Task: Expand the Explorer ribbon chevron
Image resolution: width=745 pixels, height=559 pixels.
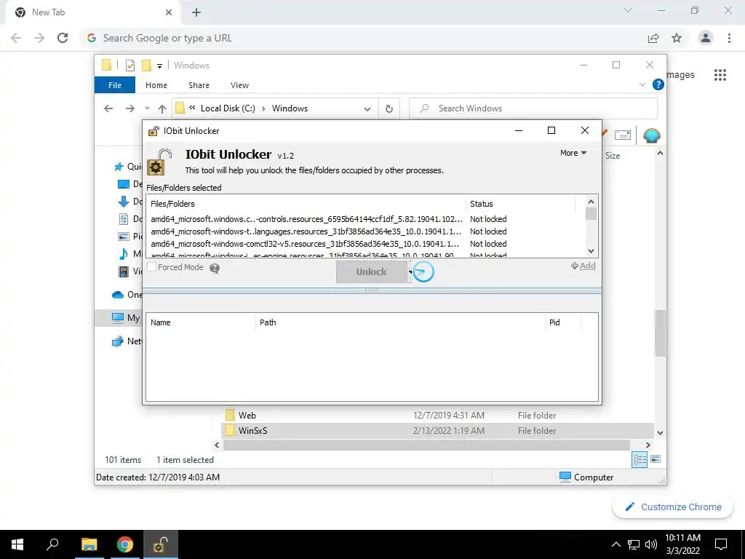Action: click(642, 84)
